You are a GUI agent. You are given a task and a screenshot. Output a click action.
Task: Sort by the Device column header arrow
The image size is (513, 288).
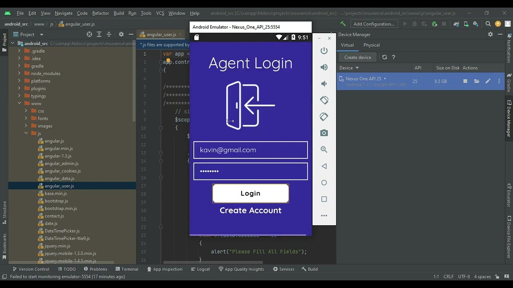click(x=357, y=68)
